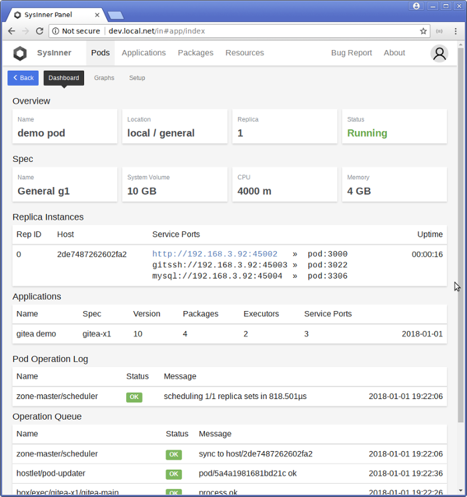
Task: Click OK badge for sync to host row
Action: [173, 454]
